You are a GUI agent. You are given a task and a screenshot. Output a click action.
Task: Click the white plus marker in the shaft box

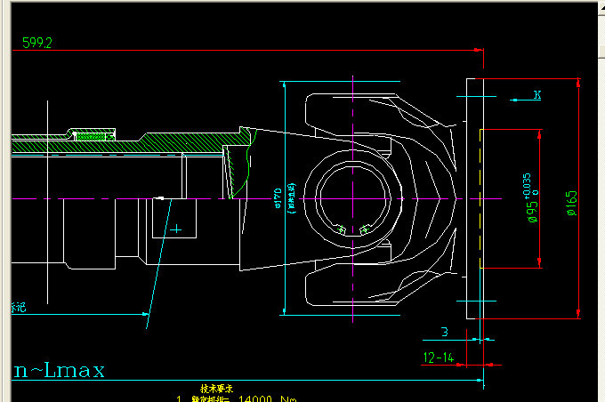pyautogui.click(x=176, y=229)
